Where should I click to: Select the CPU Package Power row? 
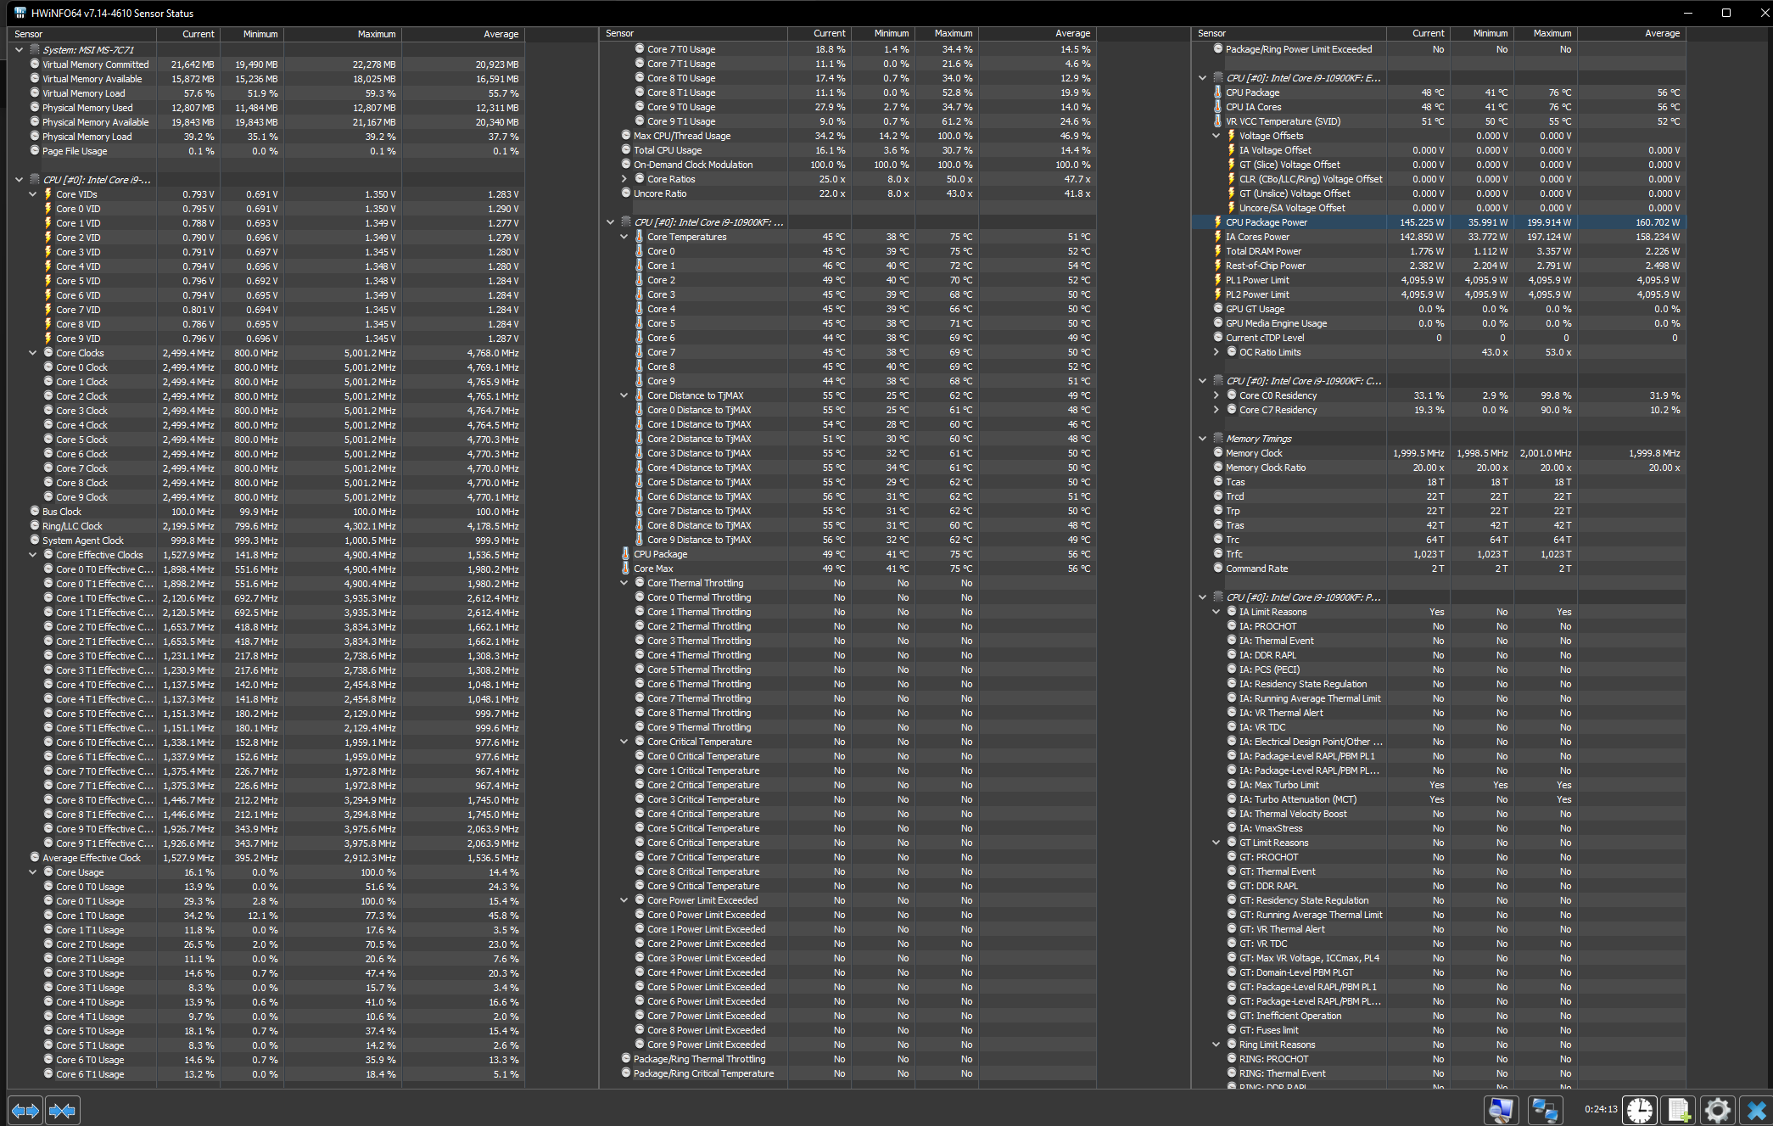click(x=1266, y=222)
